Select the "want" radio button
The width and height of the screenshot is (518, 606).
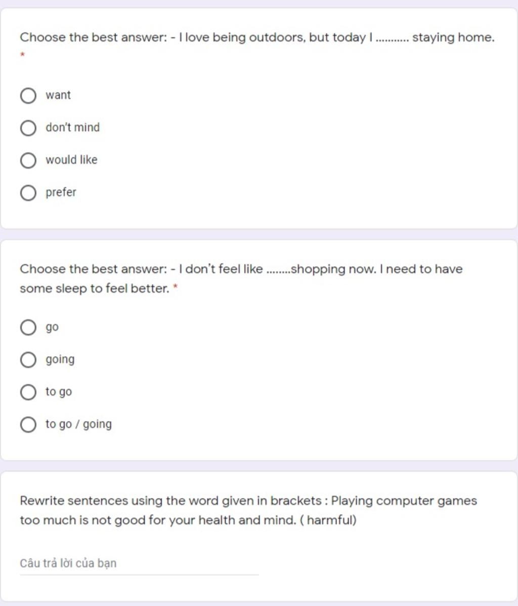click(x=28, y=95)
